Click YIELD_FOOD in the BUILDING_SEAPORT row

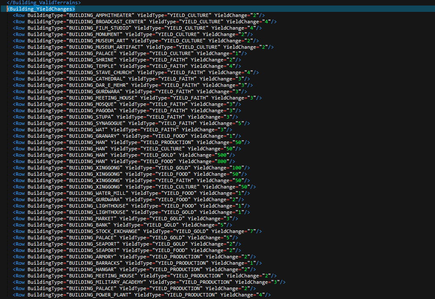click(x=170, y=251)
